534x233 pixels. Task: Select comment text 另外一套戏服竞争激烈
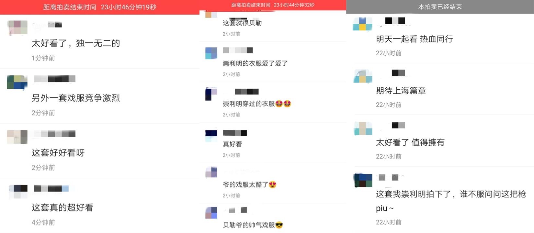[76, 98]
